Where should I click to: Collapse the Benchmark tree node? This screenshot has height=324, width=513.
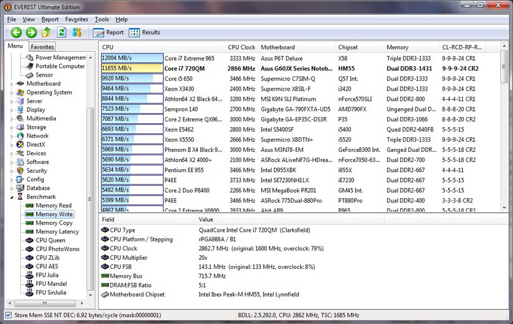pyautogui.click(x=12, y=197)
